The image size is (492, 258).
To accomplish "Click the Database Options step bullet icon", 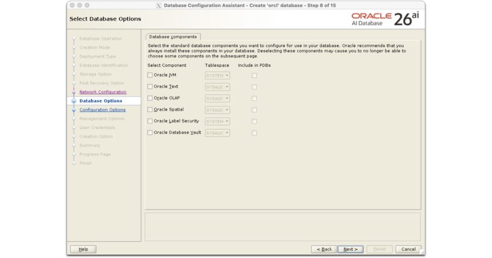I will click(x=74, y=101).
